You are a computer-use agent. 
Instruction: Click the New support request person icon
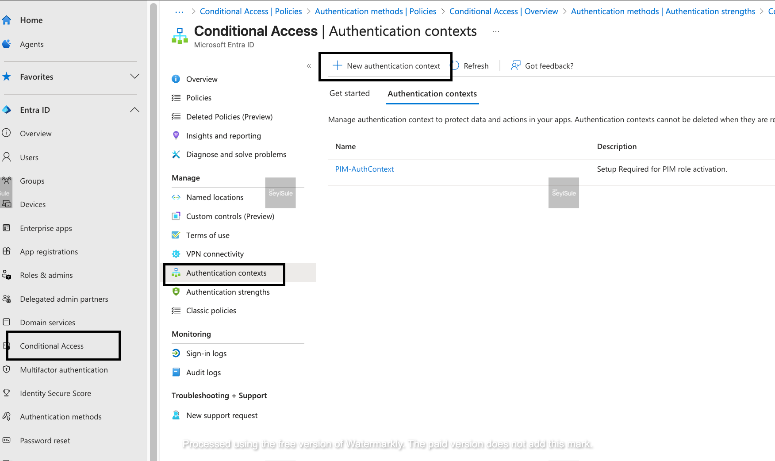176,415
